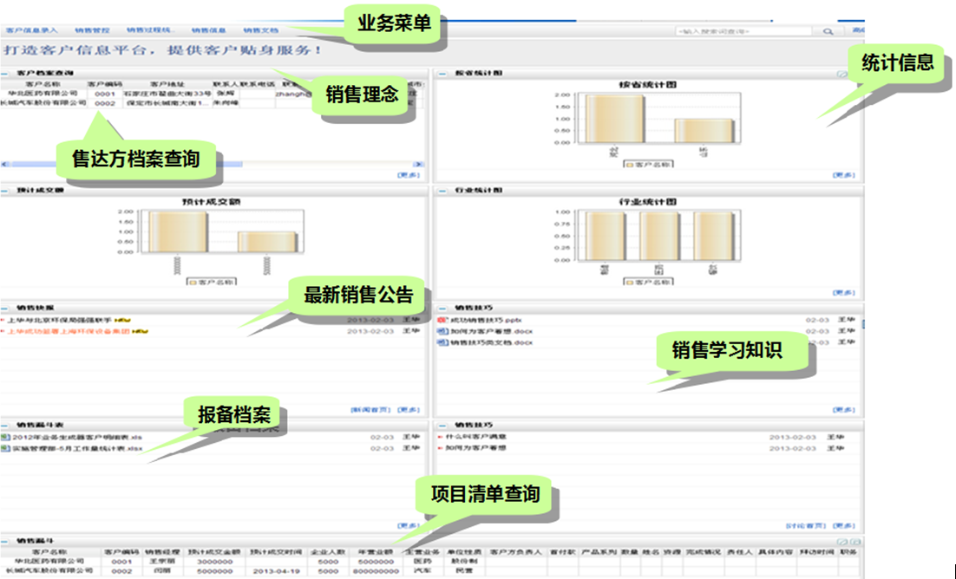
Task: Collapse the 销售快报 panel
Action: (6, 308)
